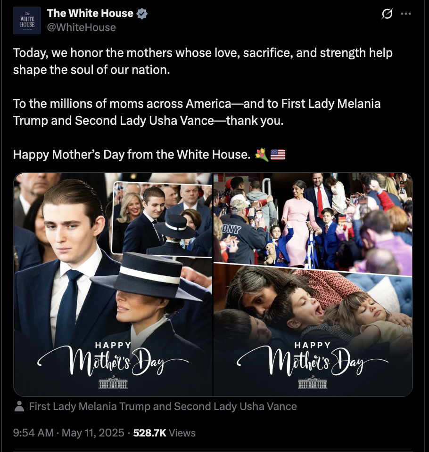Open the White House profile avatar

(27, 20)
